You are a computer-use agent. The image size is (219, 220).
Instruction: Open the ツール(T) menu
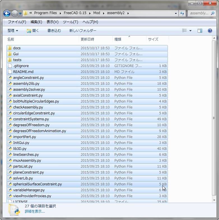(71, 22)
